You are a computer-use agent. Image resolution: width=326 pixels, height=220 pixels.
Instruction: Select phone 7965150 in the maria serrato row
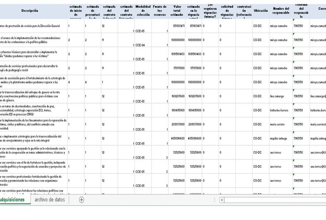tap(301, 124)
